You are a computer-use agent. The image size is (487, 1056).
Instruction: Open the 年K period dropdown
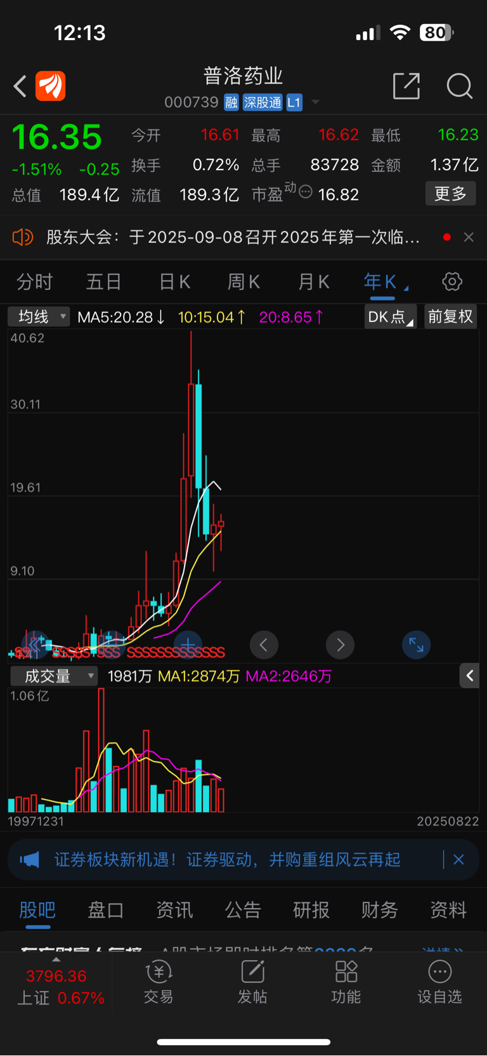(x=385, y=282)
